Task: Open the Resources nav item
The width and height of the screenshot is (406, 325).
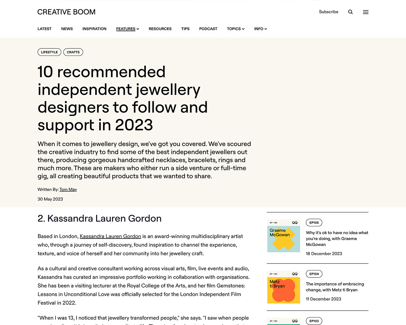Action: pos(160,29)
